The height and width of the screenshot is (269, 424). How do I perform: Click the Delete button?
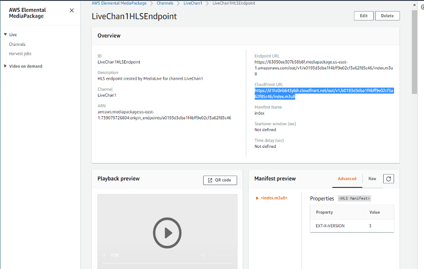coord(387,15)
